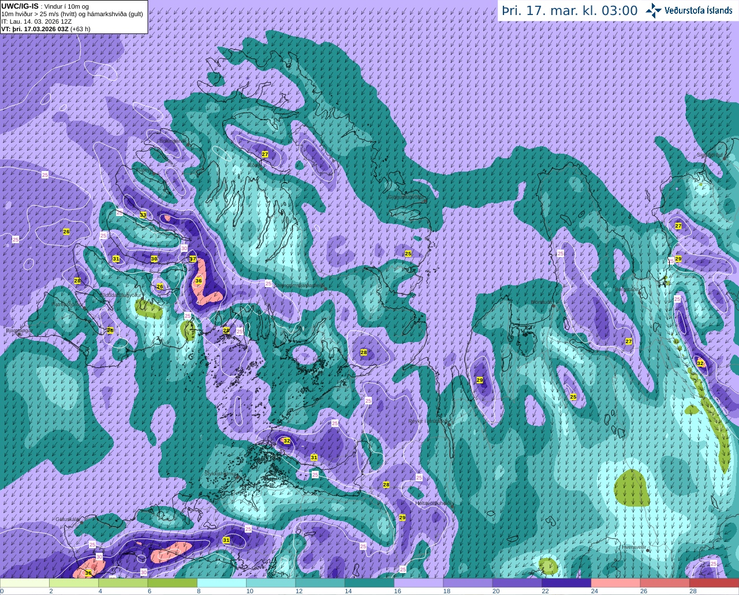This screenshot has height=595, width=739.
Task: Click the 27 gust marker above Æðey
Action: click(265, 154)
